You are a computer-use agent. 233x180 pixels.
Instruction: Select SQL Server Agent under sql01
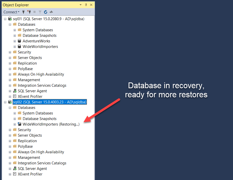point(32,91)
